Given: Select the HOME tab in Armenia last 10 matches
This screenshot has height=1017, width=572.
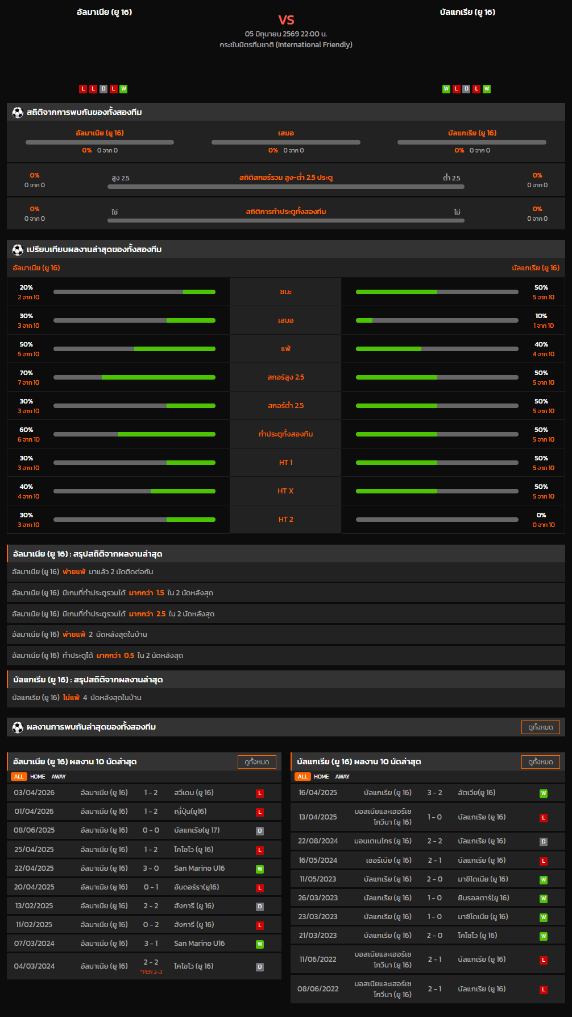Looking at the screenshot, I should (x=38, y=777).
